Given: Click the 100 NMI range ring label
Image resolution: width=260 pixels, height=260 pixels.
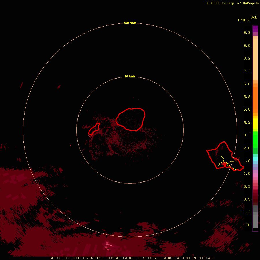Looking at the screenshot, I should pos(130,23).
